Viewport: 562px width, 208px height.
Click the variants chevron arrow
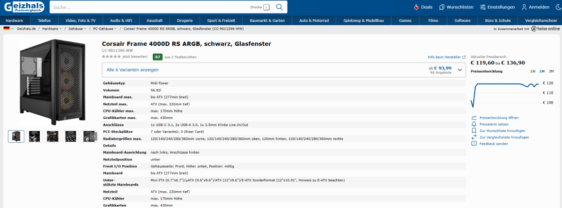pyautogui.click(x=459, y=70)
